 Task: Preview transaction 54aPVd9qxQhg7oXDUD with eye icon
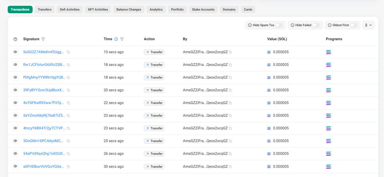tap(15, 154)
